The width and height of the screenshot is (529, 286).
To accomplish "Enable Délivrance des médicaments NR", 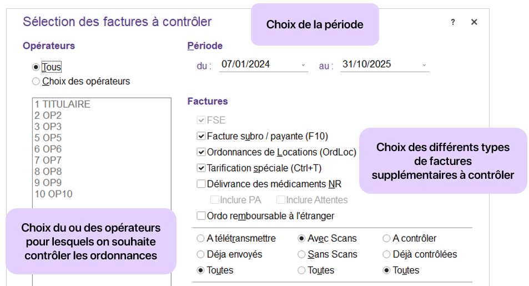I will 201,184.
